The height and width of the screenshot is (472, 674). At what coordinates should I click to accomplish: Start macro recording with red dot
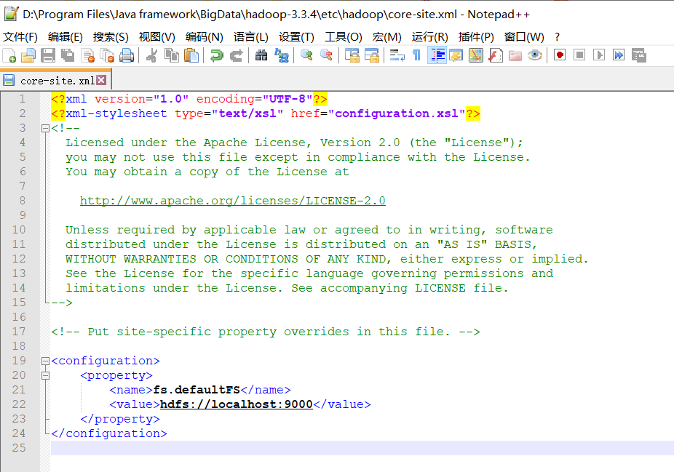pos(560,55)
